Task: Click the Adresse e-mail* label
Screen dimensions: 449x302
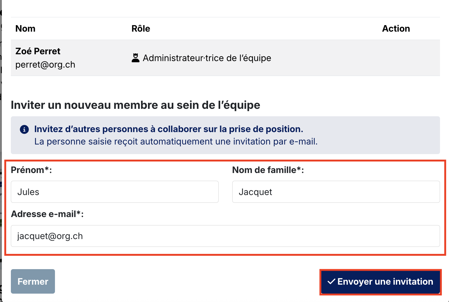Action: pos(47,214)
